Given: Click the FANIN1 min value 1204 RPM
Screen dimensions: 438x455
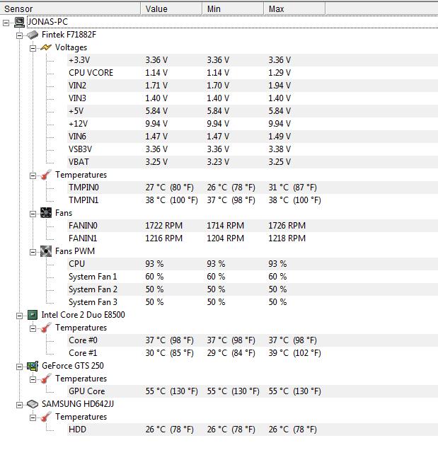Looking at the screenshot, I should [x=225, y=238].
